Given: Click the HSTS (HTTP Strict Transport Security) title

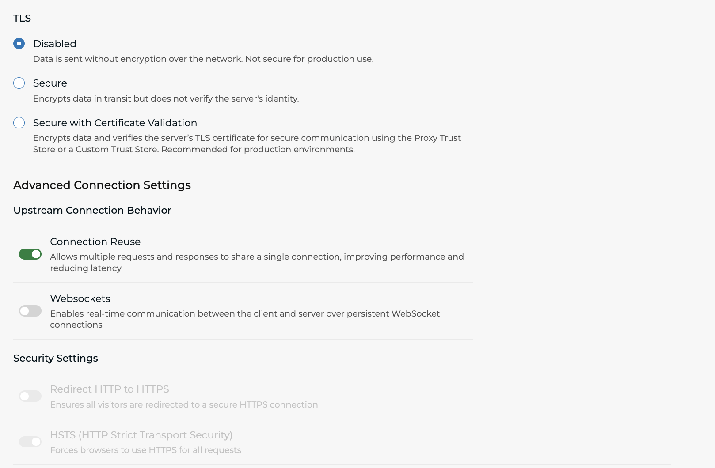Looking at the screenshot, I should [x=141, y=435].
